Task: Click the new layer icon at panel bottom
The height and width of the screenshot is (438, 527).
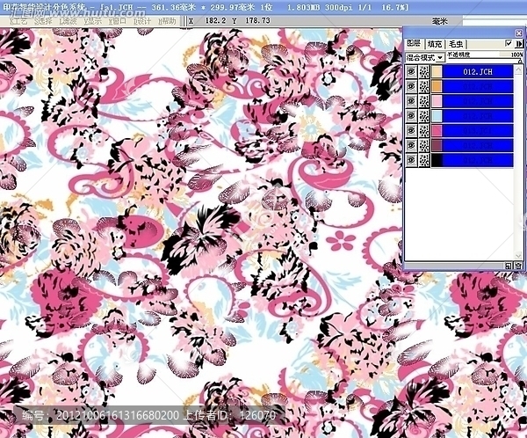Action: (508, 266)
